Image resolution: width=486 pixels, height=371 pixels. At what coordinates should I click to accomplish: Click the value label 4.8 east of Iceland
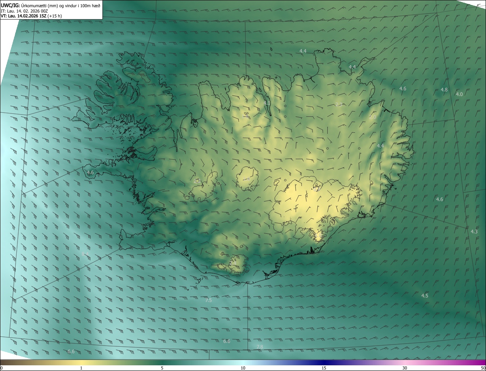[x=444, y=90]
